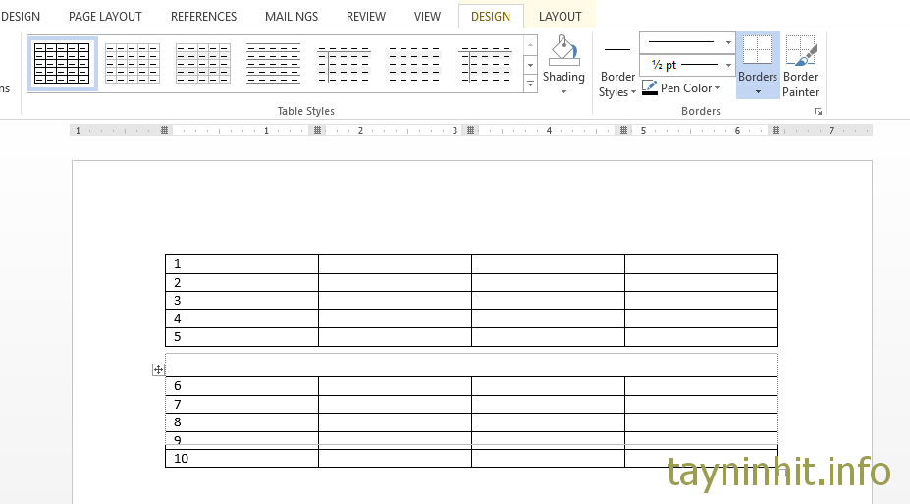This screenshot has height=504, width=910.
Task: Apply the first grid table style
Action: click(x=62, y=64)
